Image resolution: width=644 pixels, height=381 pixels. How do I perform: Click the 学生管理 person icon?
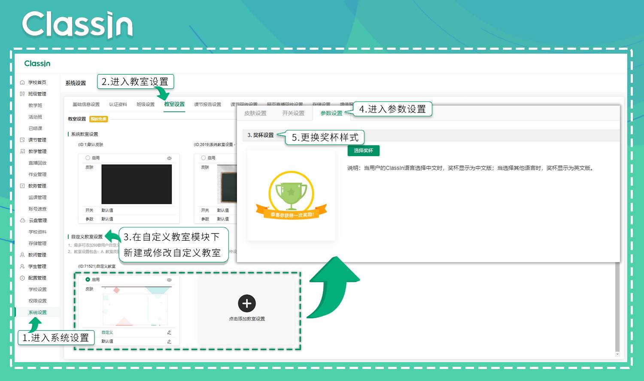pyautogui.click(x=22, y=266)
